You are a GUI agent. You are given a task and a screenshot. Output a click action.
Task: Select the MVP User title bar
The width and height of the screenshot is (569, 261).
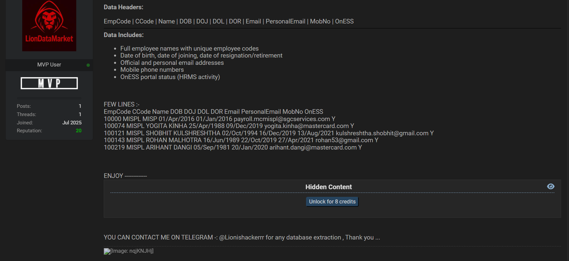[x=49, y=65]
